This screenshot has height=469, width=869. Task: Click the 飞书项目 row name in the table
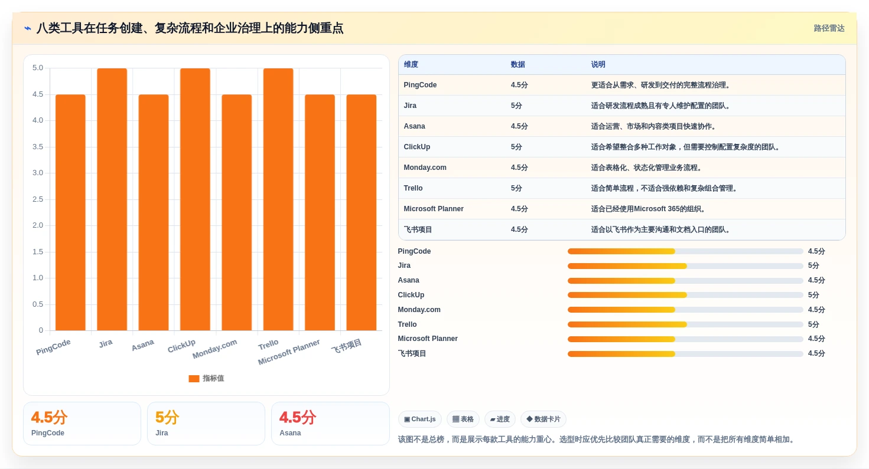coord(418,229)
